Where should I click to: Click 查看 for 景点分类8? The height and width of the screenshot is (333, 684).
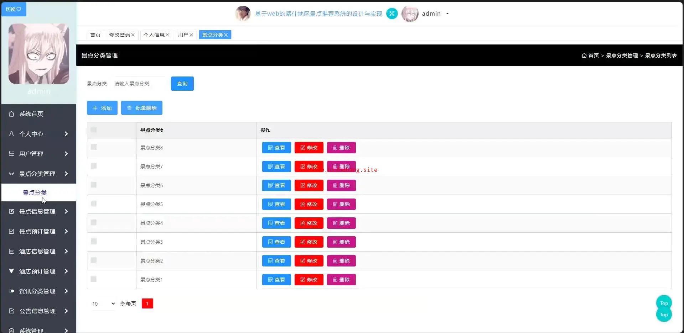tap(276, 148)
